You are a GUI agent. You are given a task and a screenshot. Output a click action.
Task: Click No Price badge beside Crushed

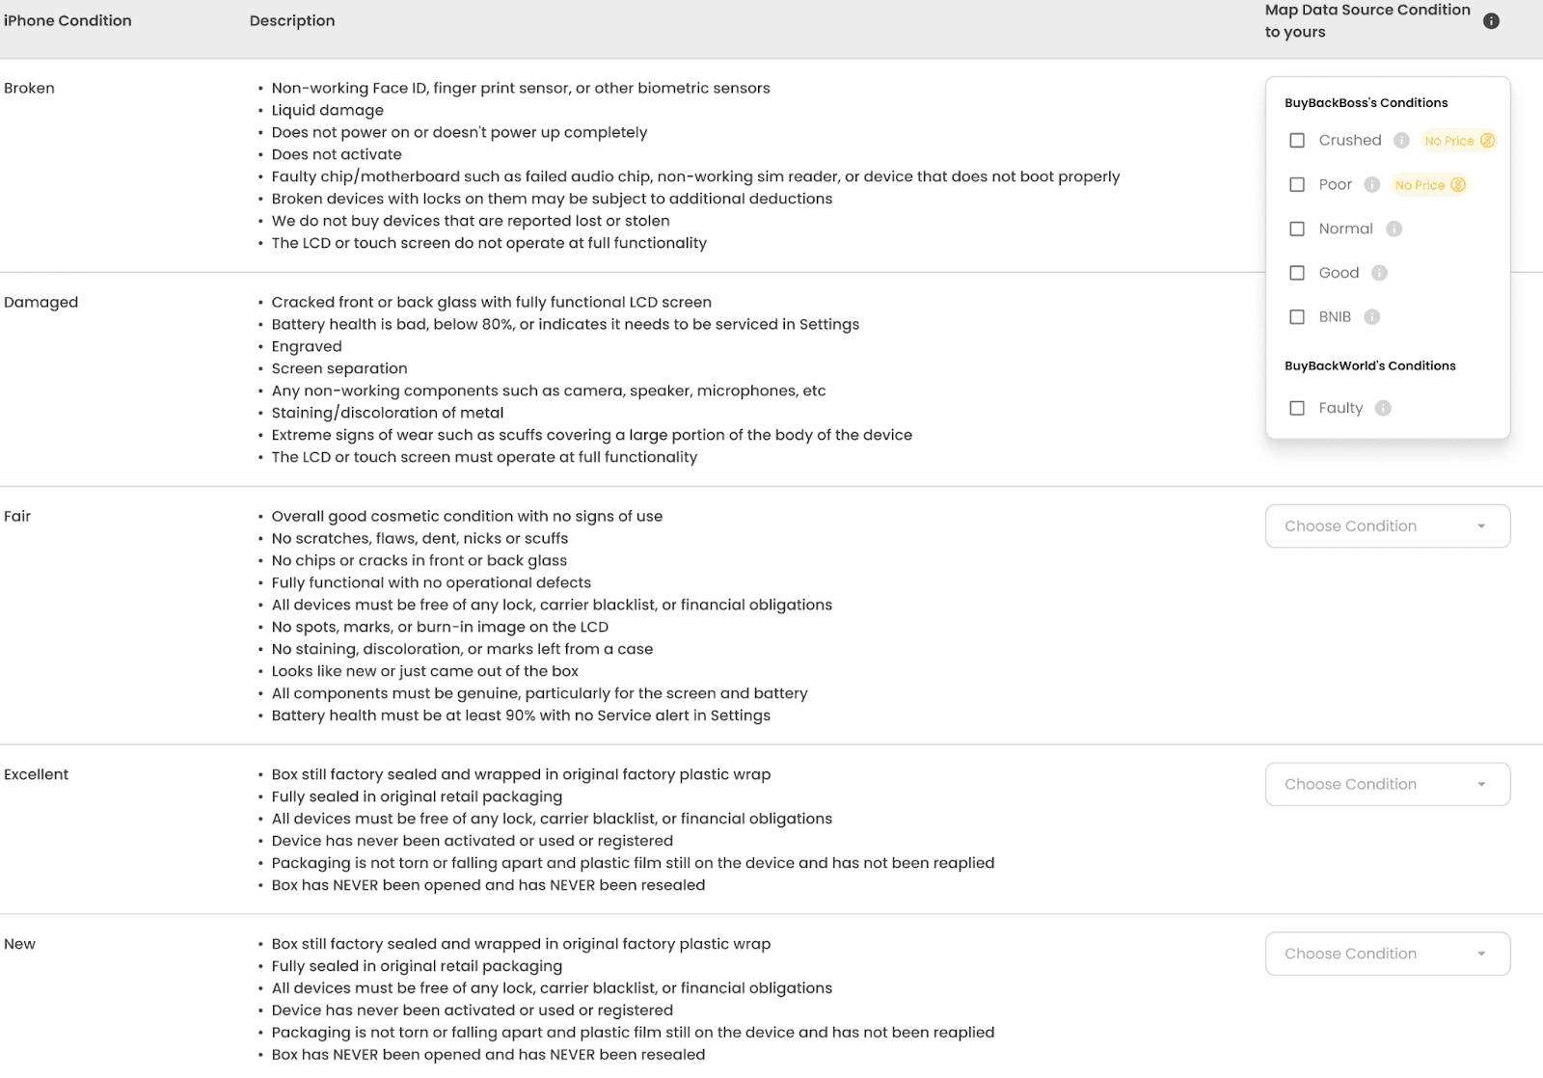pos(1460,141)
